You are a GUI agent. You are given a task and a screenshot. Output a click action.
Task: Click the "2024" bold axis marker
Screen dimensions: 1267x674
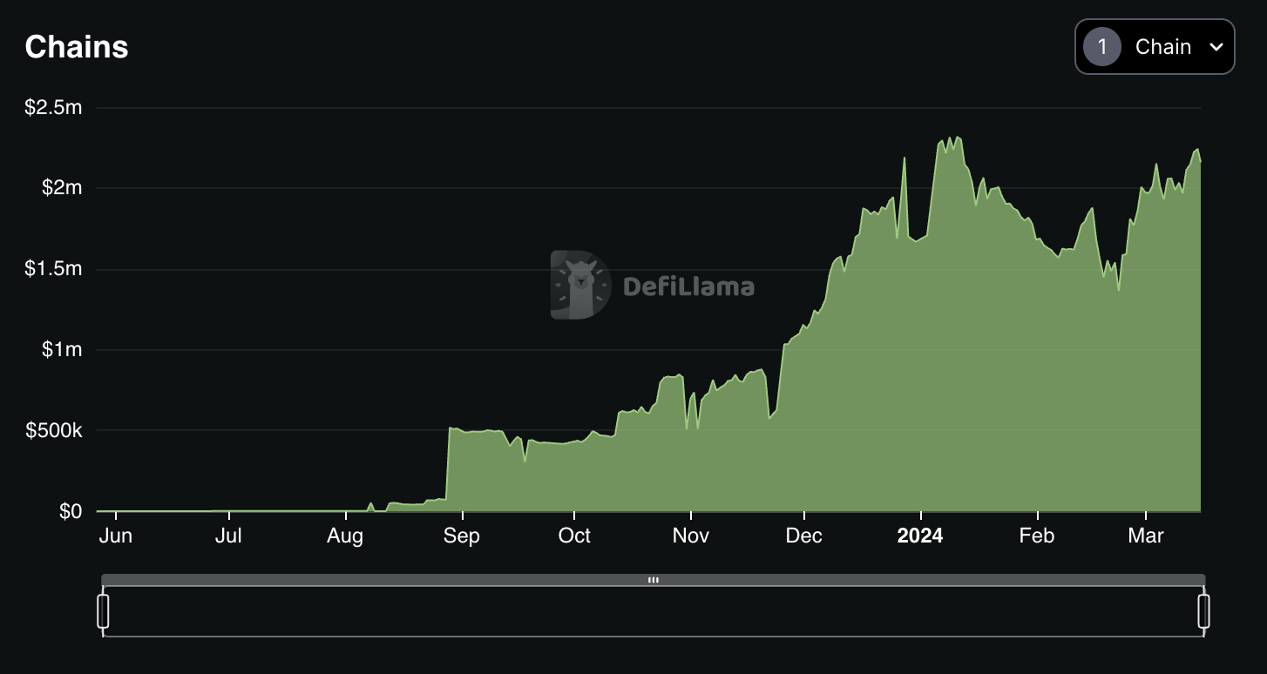tap(920, 536)
